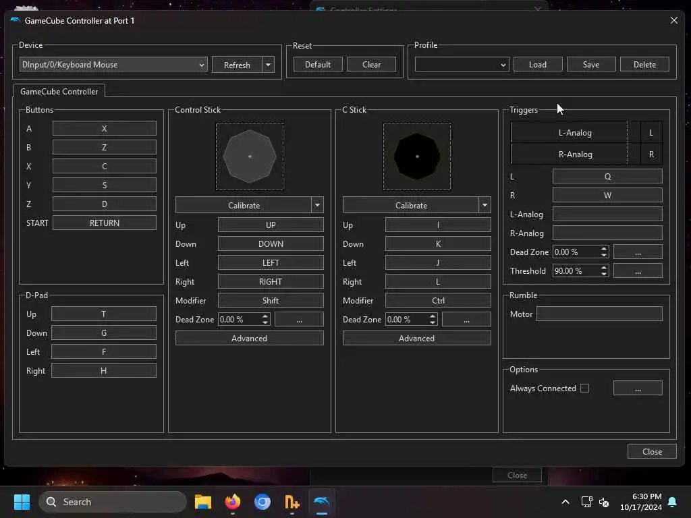This screenshot has height=518, width=691.
Task: Open C Stick Advanced settings
Action: coord(417,339)
